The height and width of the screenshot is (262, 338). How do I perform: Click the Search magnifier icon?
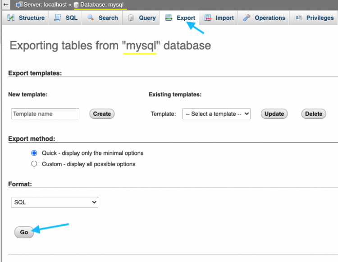click(91, 18)
